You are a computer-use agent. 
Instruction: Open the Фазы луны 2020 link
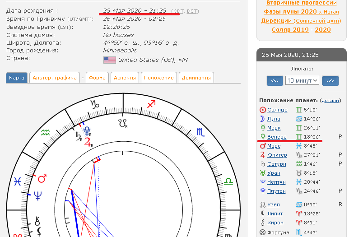pos(290,12)
